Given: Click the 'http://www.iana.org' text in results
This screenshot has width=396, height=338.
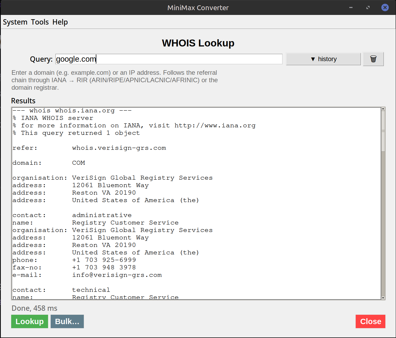Looking at the screenshot, I should coord(215,125).
